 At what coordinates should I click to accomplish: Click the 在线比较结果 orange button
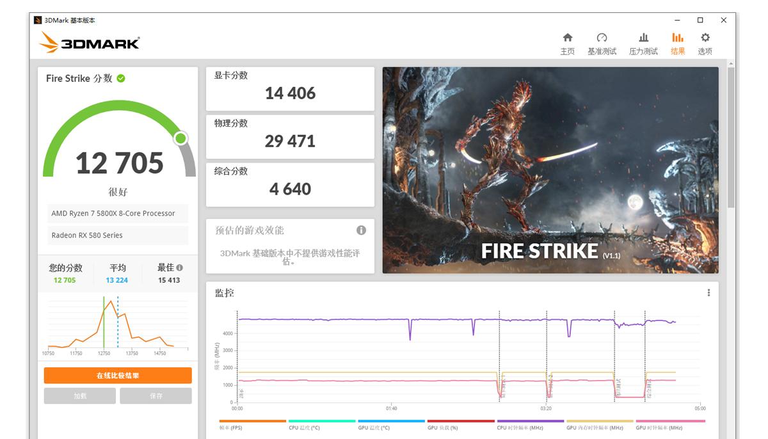pos(118,376)
